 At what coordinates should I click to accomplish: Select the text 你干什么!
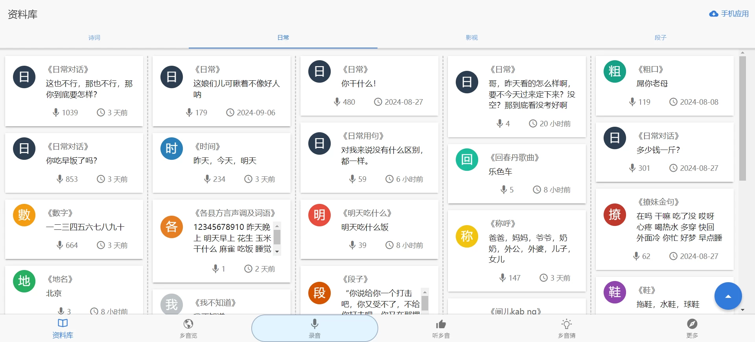359,83
